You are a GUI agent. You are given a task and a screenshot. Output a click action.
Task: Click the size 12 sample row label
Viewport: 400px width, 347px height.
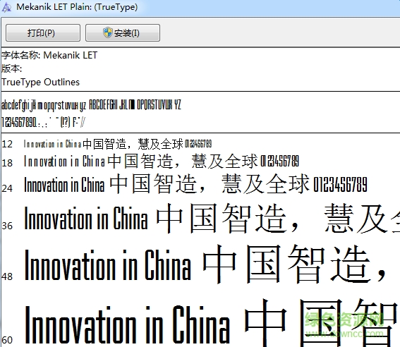7,144
